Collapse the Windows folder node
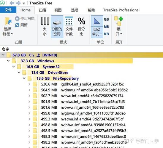Screen dimensions: 163x148 [8, 61]
